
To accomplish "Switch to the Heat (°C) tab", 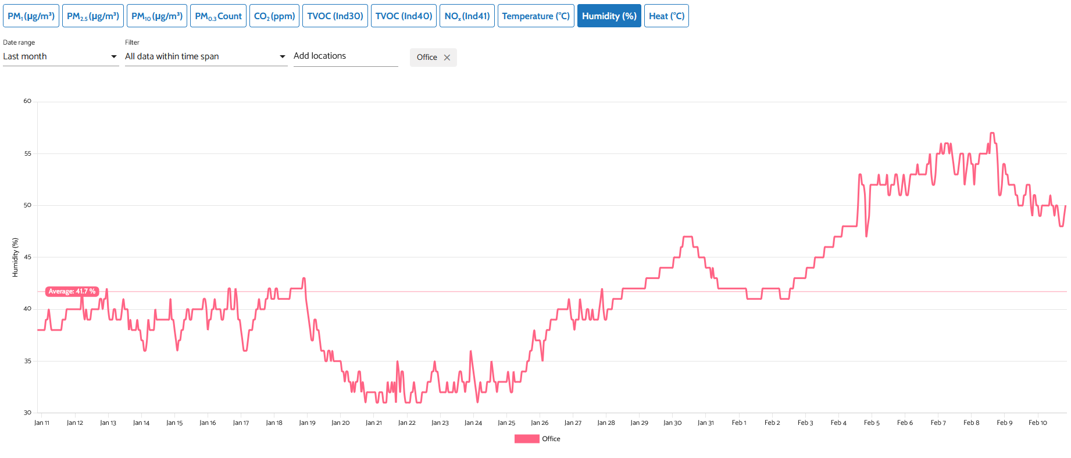I will (666, 16).
